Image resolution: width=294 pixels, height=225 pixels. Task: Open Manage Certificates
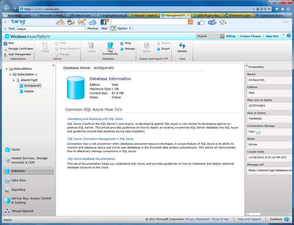[x=18, y=49]
